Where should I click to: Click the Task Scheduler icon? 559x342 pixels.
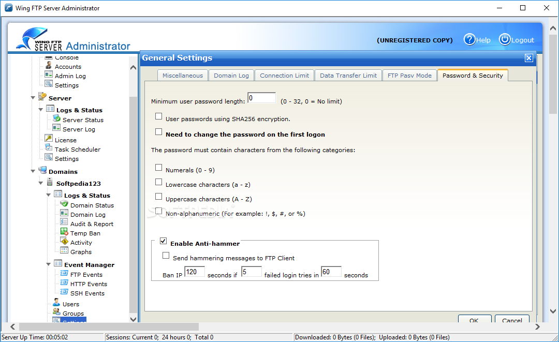[x=49, y=147]
